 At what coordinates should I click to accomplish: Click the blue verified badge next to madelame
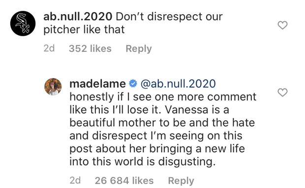(133, 84)
